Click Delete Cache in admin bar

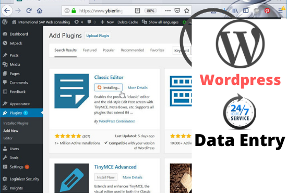point(127,22)
